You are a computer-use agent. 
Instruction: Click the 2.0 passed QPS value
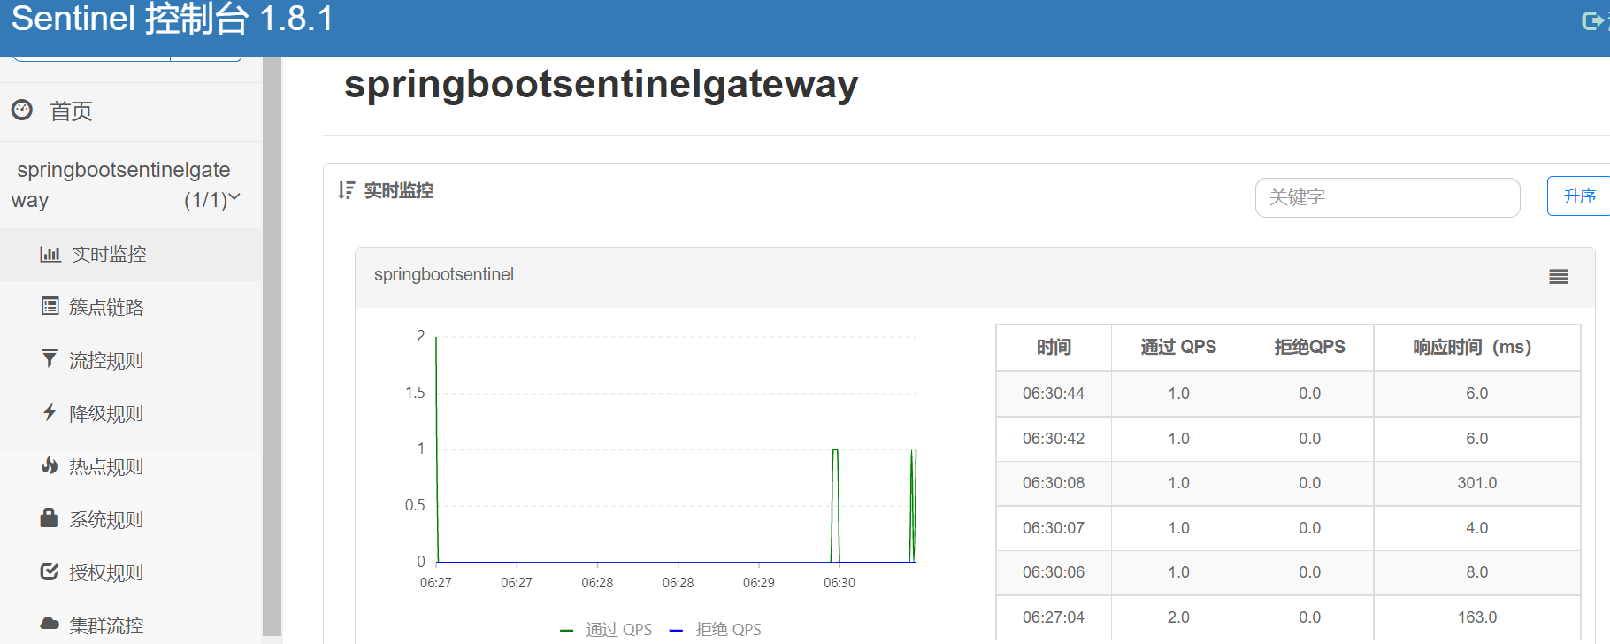coord(1178,617)
